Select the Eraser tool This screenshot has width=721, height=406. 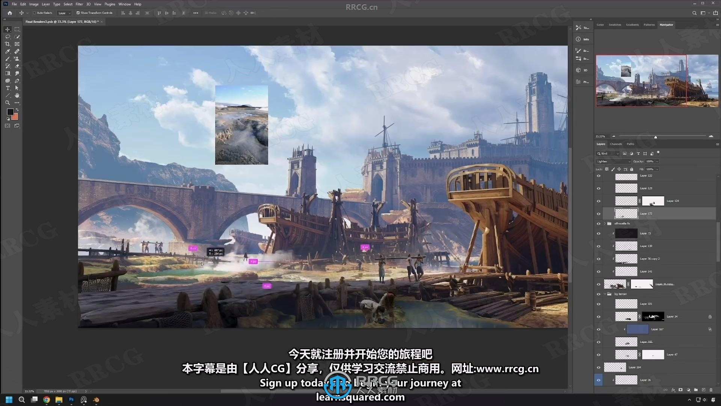point(17,66)
